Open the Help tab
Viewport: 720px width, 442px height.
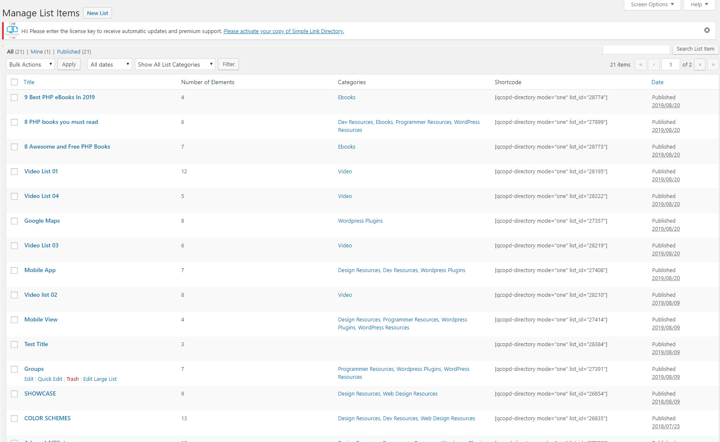(699, 5)
